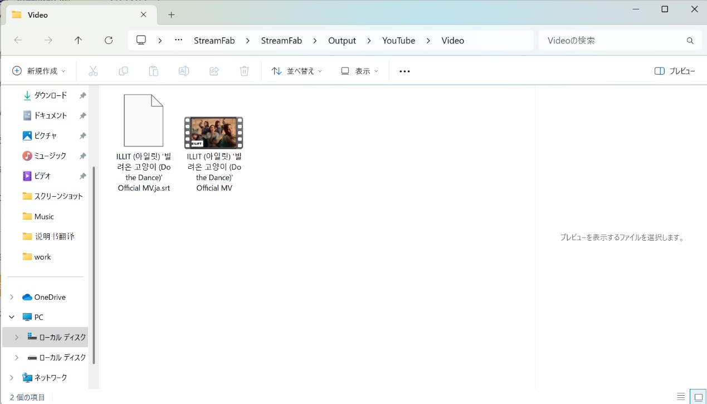Click the Share icon in toolbar
The image size is (707, 404).
214,71
